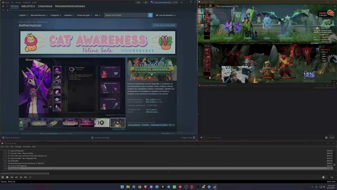This screenshot has height=190, width=337.
Task: Click the Añadir un producto plus icon
Action: tap(3, 137)
